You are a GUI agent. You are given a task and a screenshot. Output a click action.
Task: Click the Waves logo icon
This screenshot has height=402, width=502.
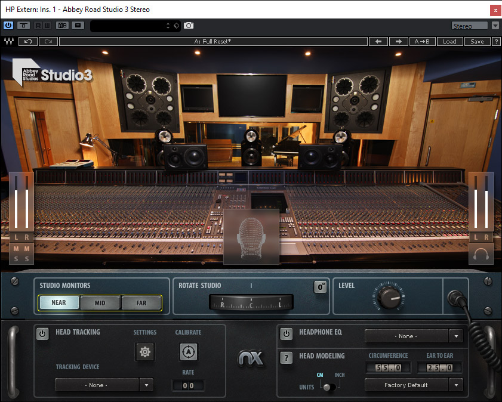click(9, 42)
